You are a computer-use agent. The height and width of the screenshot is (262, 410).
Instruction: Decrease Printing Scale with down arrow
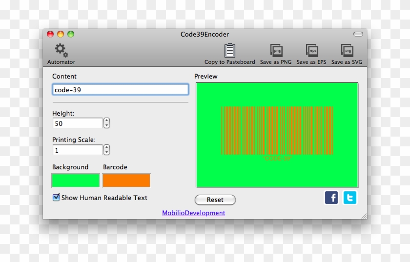107,153
